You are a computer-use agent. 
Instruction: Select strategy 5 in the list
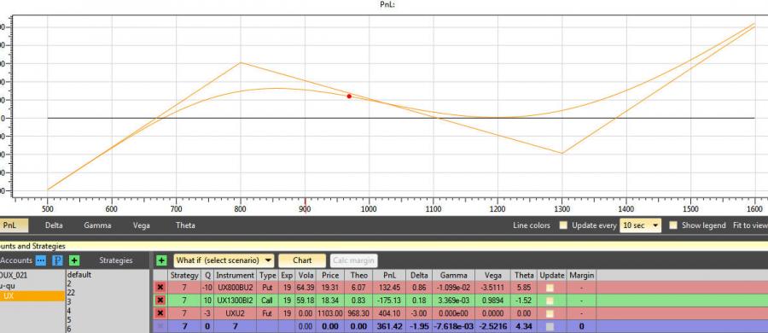point(70,319)
